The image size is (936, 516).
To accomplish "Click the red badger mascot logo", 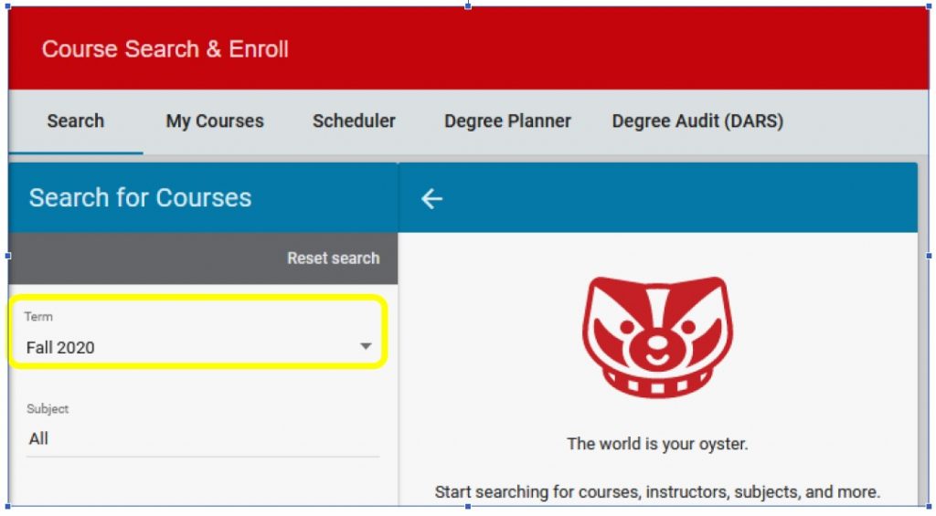I will point(657,337).
